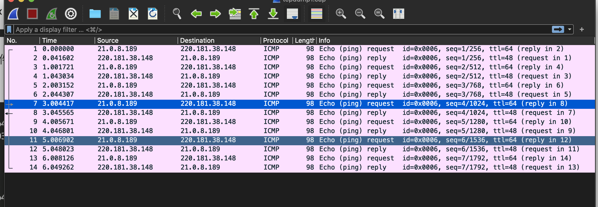
Task: Open the display filter history dropdown
Action: [569, 30]
